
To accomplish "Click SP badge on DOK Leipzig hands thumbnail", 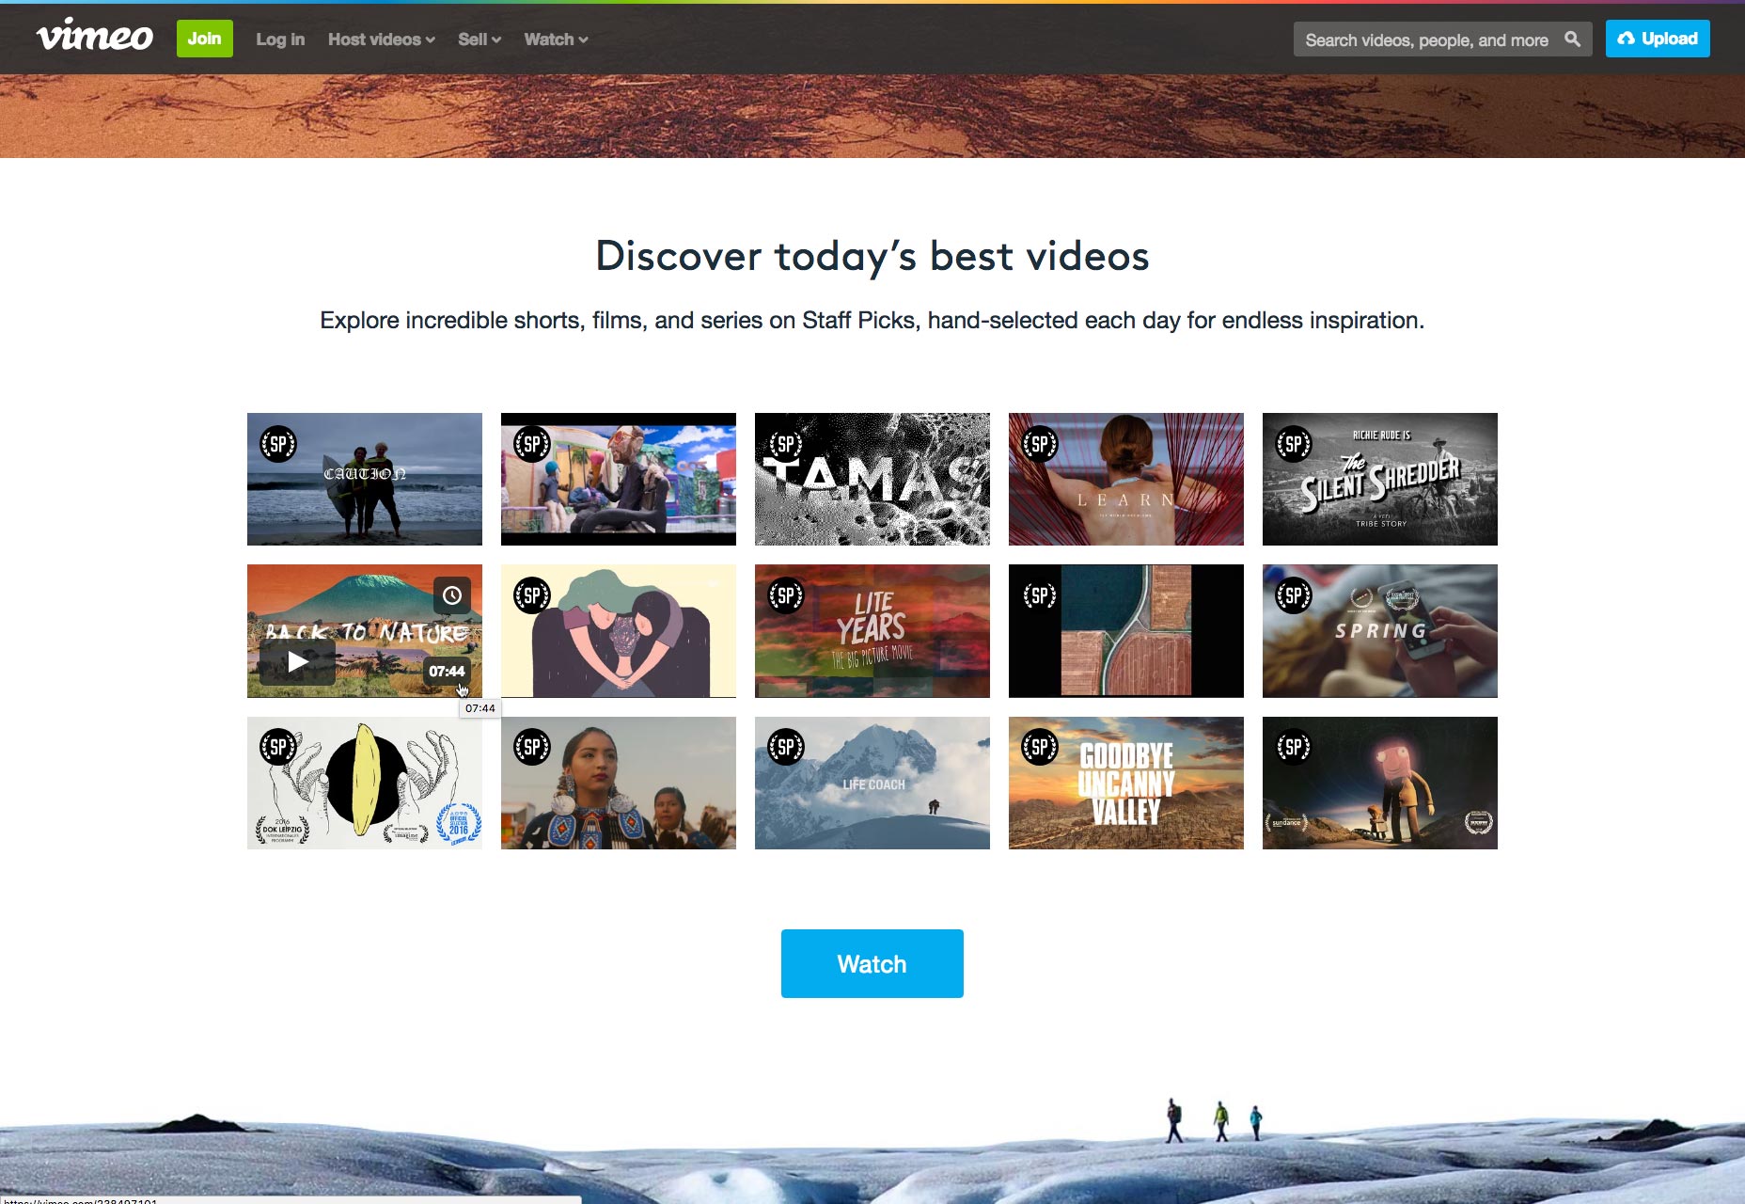I will [x=278, y=747].
